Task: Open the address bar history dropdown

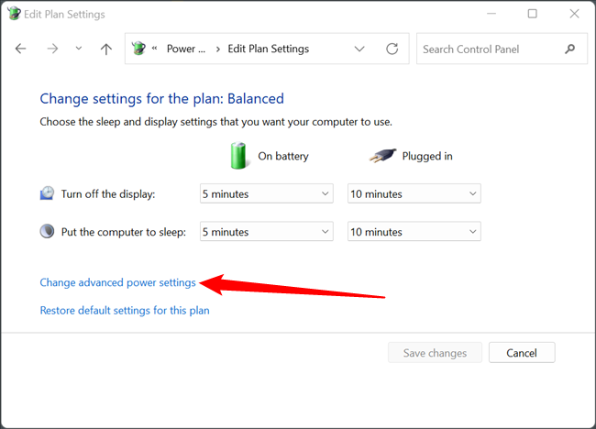Action: click(359, 49)
